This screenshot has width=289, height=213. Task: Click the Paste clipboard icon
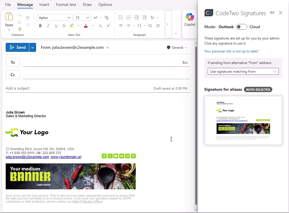[9, 17]
